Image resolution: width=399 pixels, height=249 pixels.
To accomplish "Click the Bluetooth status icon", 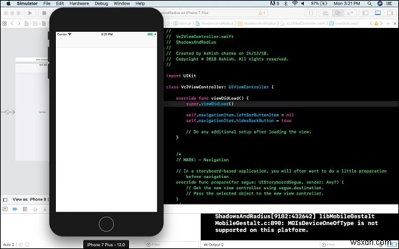I will 286,3.
